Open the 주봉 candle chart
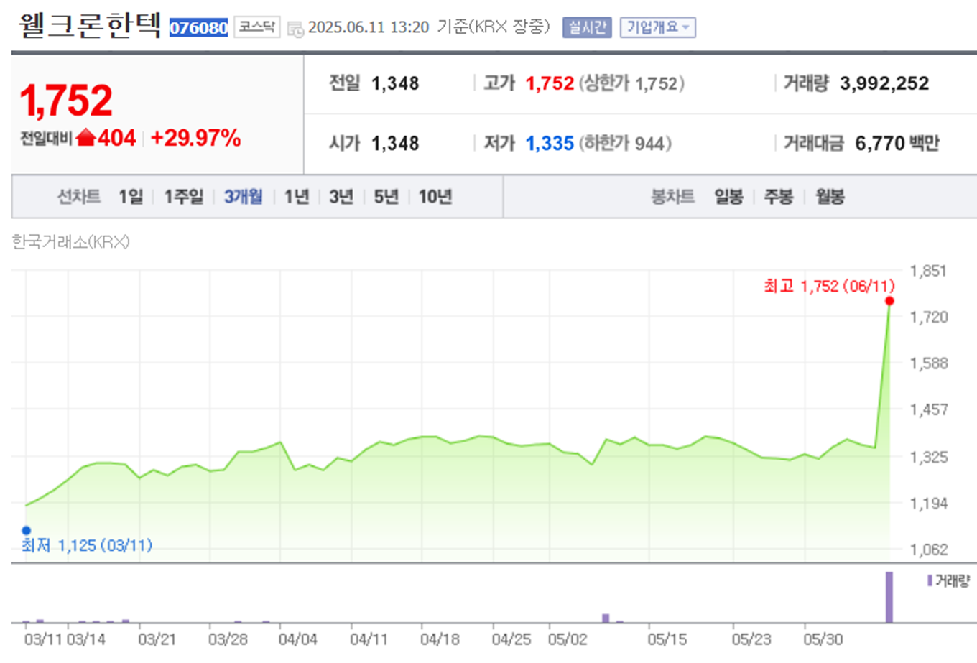 coord(779,197)
